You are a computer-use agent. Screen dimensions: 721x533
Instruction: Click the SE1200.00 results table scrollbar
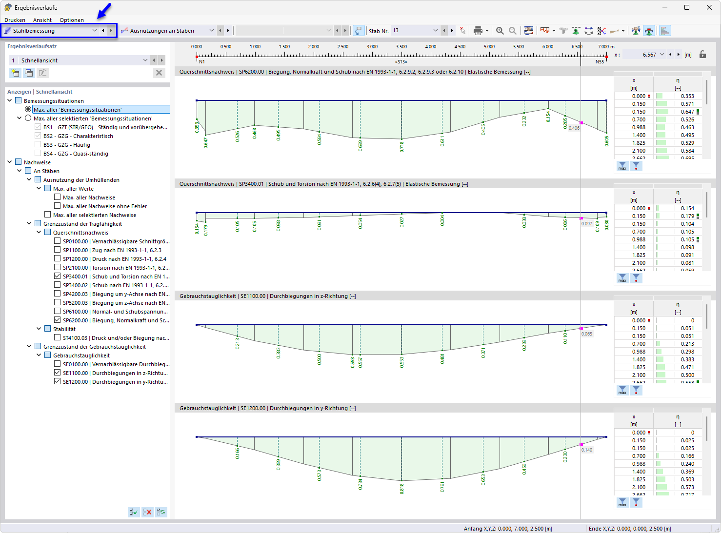pyautogui.click(x=706, y=429)
